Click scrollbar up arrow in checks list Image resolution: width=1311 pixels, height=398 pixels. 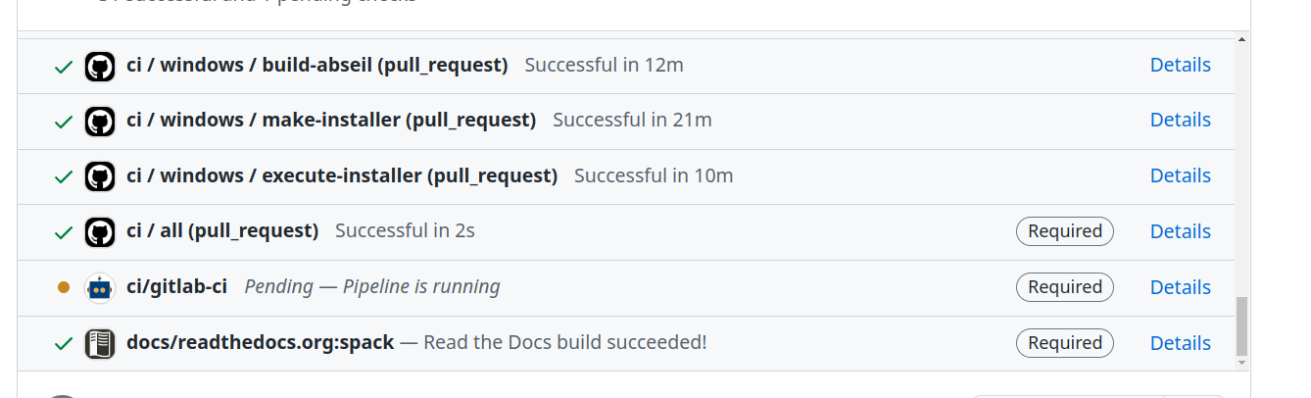[1242, 40]
